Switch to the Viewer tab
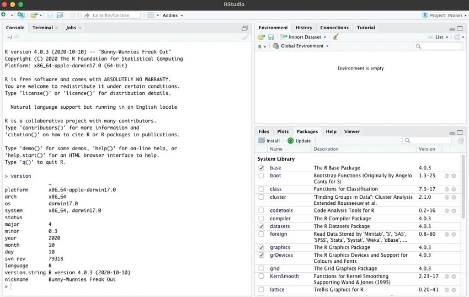The image size is (469, 297). pyautogui.click(x=352, y=131)
